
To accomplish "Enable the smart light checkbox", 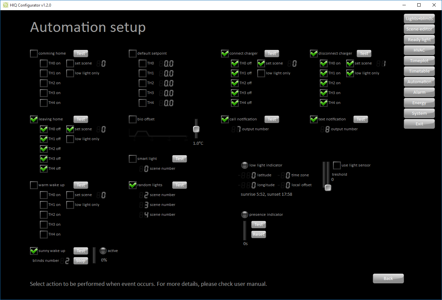I will (x=133, y=159).
